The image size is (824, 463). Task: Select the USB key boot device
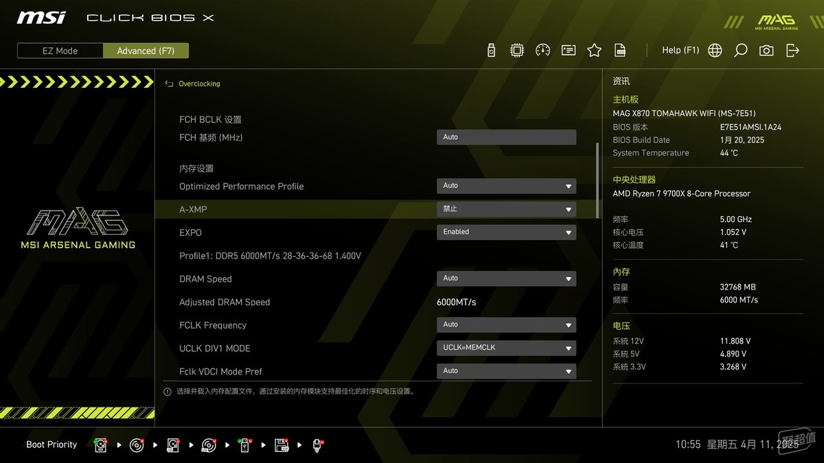(x=246, y=445)
